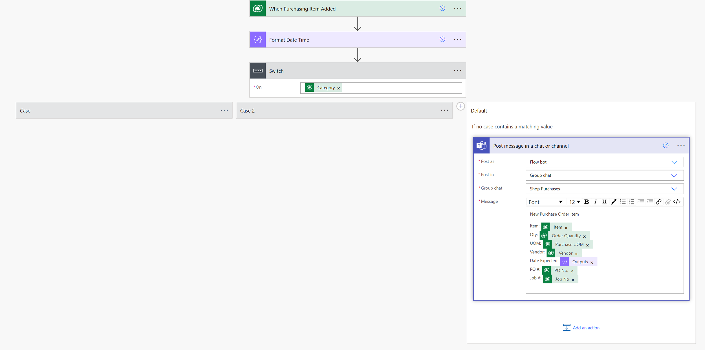Open help for Post message action
This screenshot has height=350, width=705.
coord(666,146)
